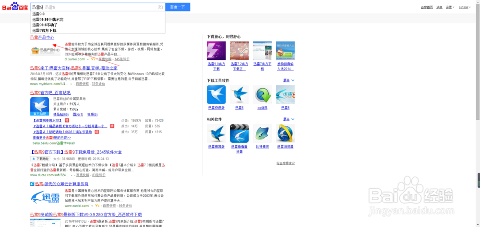Open post 贴吧活动 0608 端午节活动
Viewport: 480px width, 227px height.
pos(62,132)
